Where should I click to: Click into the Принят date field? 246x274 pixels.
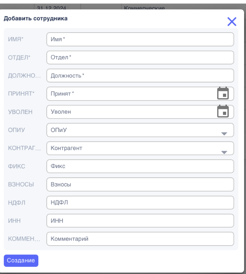[130, 94]
